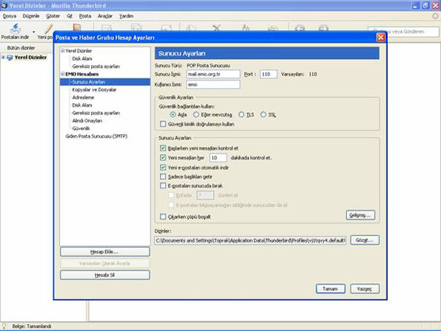Select Gereksiz posta ayarları under EMO Hesabım

click(x=96, y=113)
